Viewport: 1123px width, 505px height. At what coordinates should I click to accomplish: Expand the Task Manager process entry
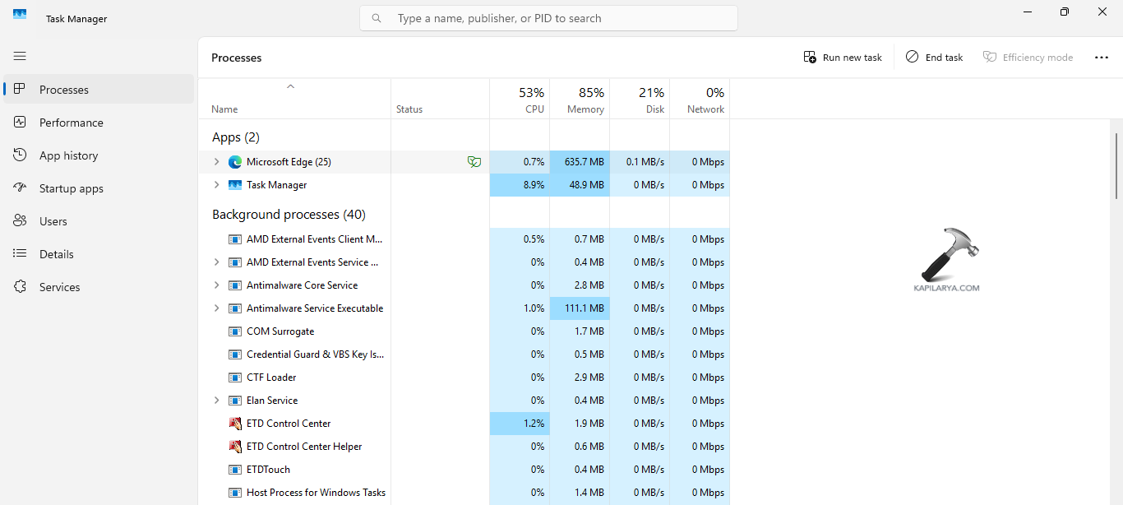(x=217, y=185)
